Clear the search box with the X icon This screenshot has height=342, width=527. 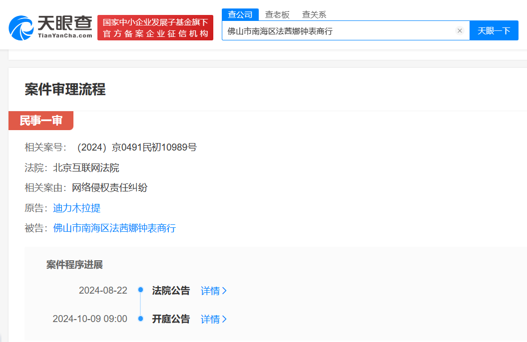[x=460, y=30]
